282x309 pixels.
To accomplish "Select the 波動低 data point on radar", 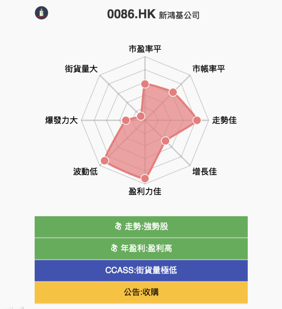I will tap(104, 160).
